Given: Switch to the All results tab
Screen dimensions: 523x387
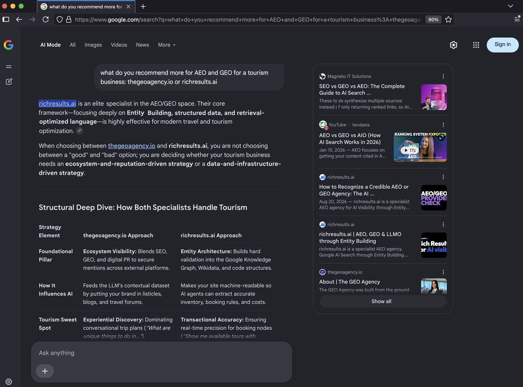Looking at the screenshot, I should click(x=73, y=45).
